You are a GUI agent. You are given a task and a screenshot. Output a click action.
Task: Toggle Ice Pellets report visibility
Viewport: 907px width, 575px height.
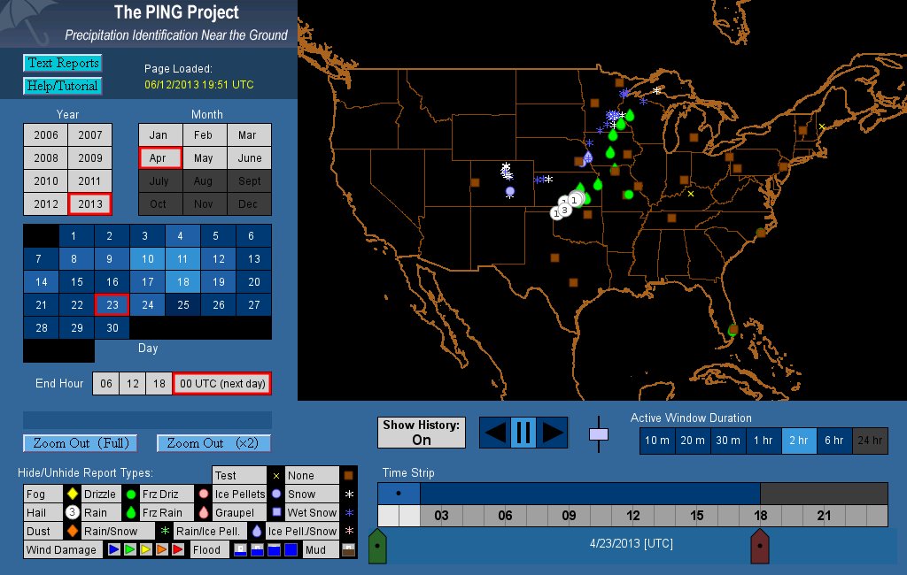point(239,494)
